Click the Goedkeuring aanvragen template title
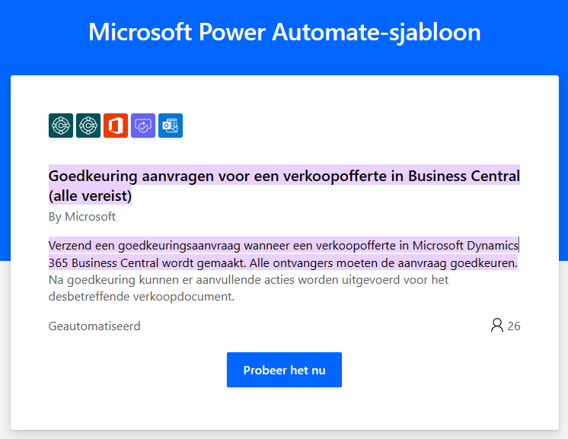 (284, 186)
